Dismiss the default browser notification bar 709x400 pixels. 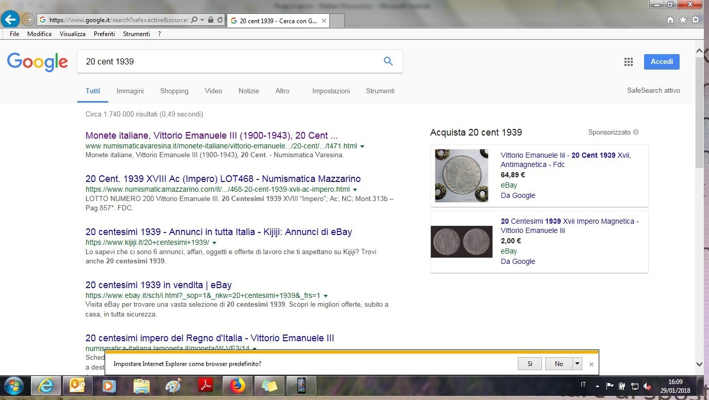[591, 364]
